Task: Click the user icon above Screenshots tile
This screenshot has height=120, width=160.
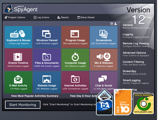Action: coord(115,24)
